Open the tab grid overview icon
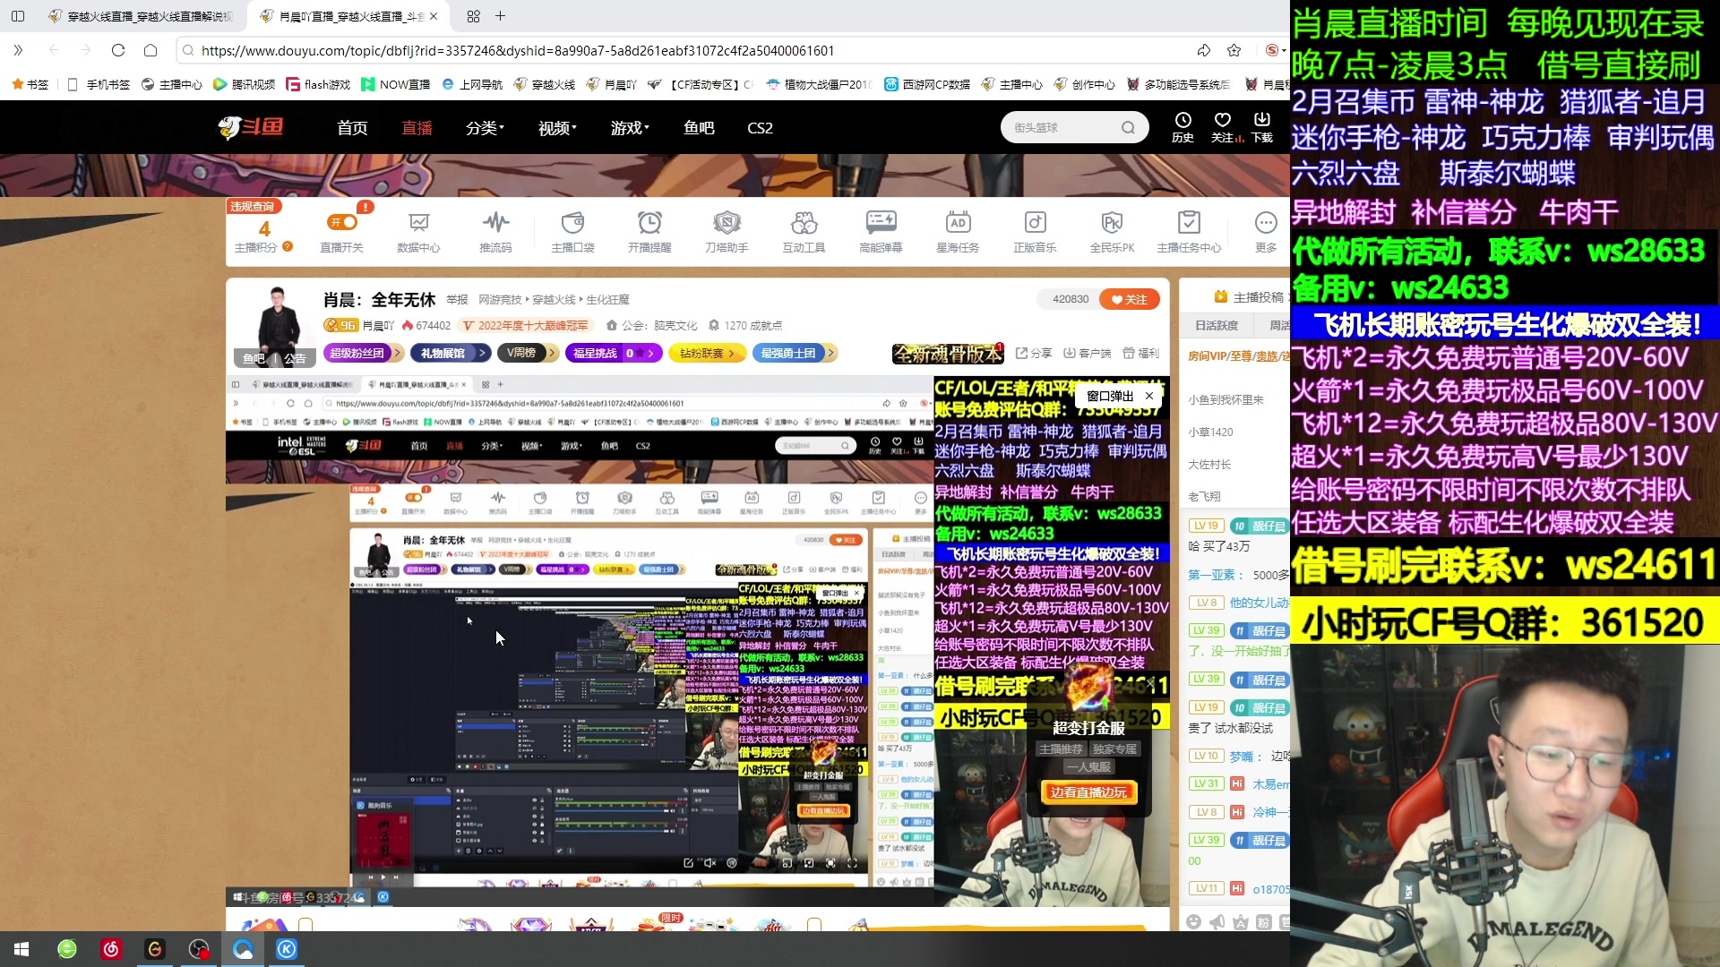1720x967 pixels. (473, 16)
